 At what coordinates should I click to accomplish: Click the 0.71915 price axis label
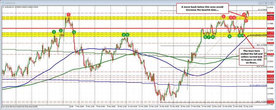tap(270, 94)
